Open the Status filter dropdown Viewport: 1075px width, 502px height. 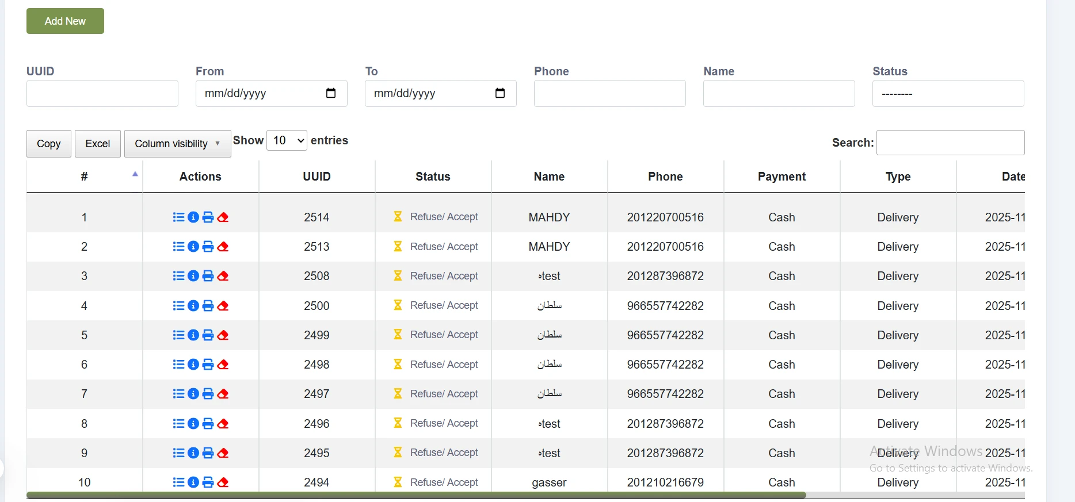[948, 93]
